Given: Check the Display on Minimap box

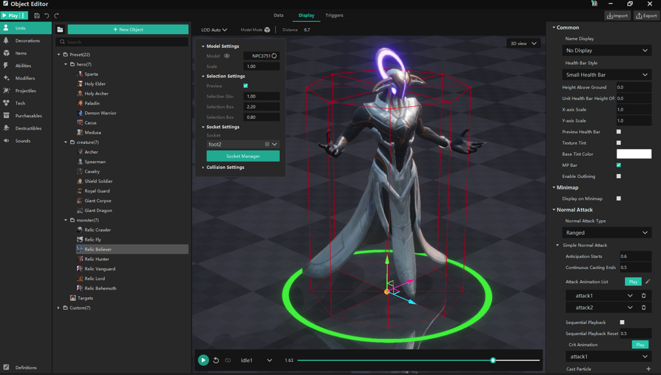Looking at the screenshot, I should coord(619,198).
